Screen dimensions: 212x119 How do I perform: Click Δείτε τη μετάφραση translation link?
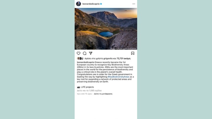click(x=103, y=94)
